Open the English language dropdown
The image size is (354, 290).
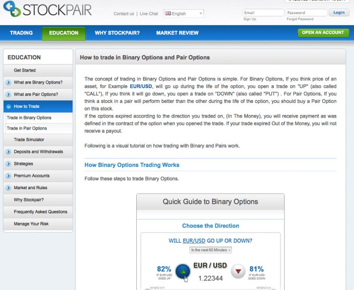tap(184, 14)
